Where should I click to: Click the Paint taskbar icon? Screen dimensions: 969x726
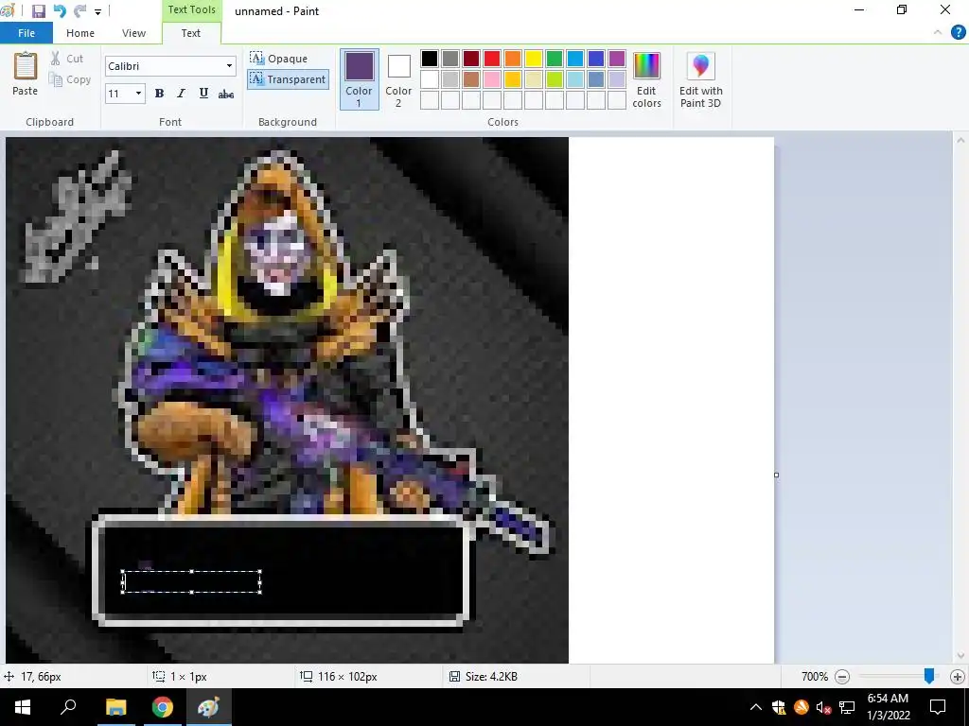pos(208,707)
